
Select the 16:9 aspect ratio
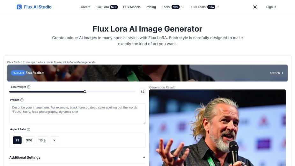pos(42,140)
